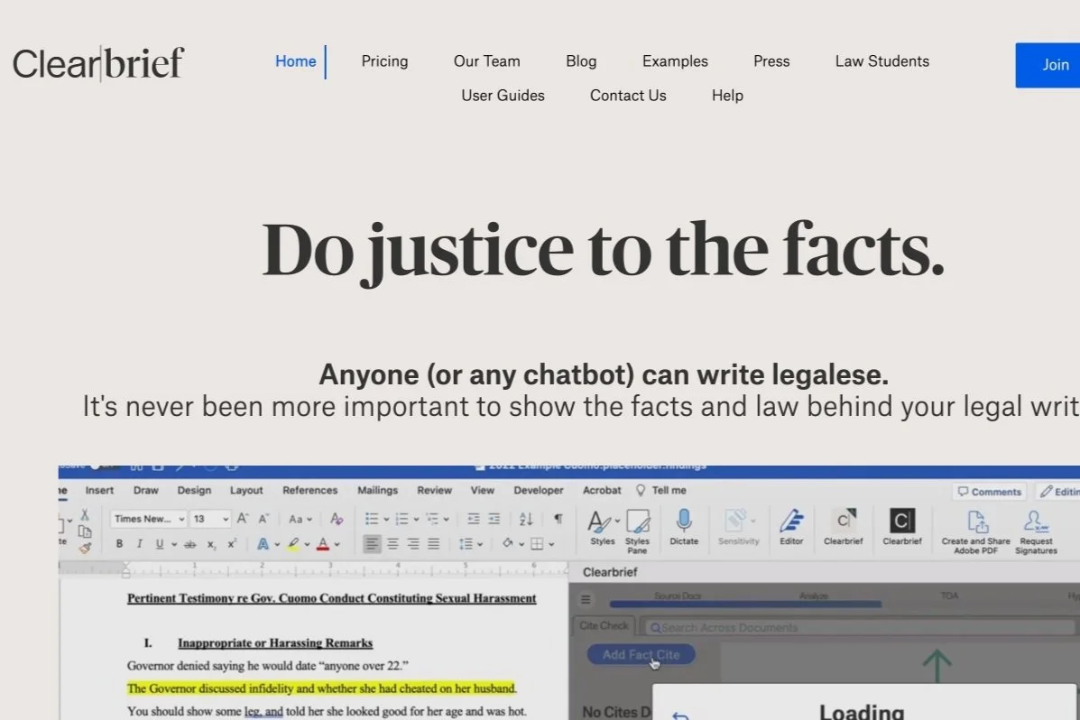Select center alignment
1080x720 pixels.
coord(392,544)
